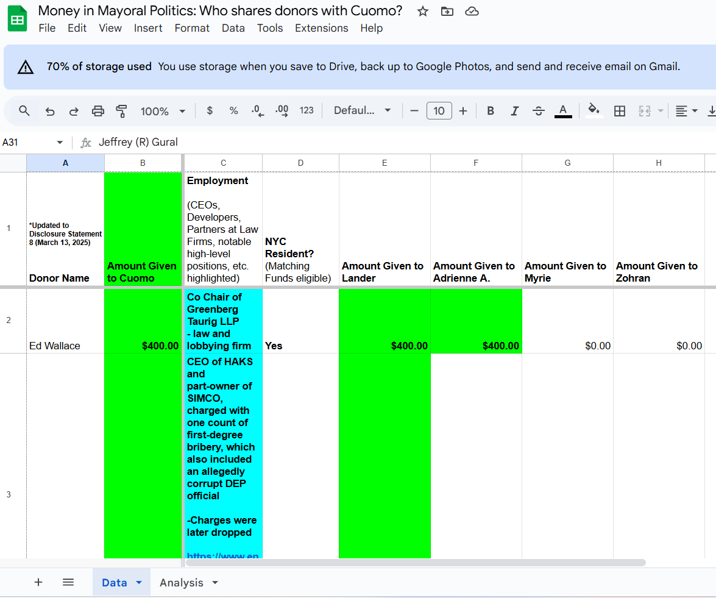Increase font size with plus
The image size is (716, 598).
pyautogui.click(x=463, y=110)
